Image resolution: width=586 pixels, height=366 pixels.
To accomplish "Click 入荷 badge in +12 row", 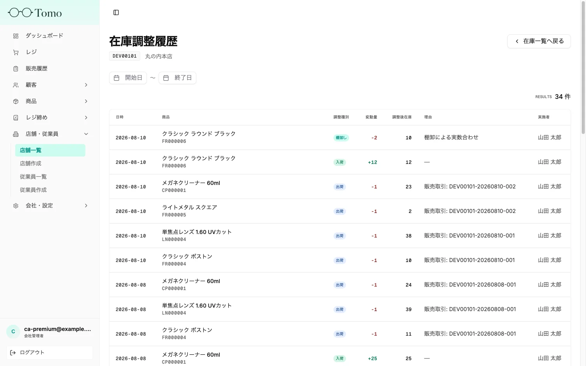I will click(340, 162).
